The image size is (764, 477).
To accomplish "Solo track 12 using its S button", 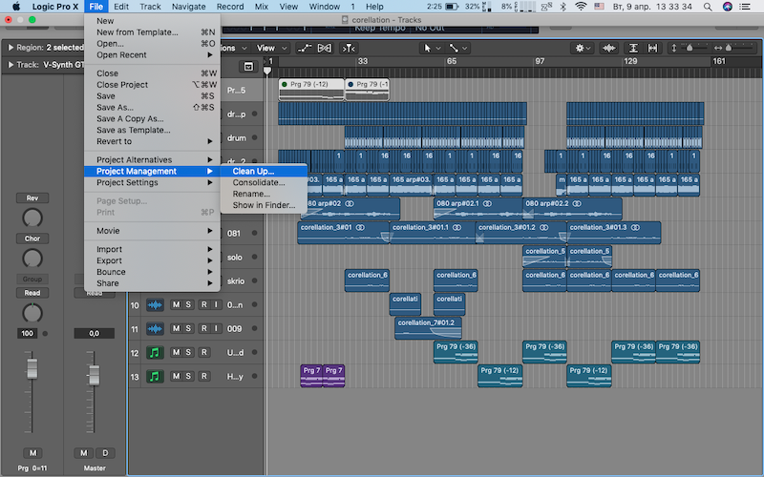I will pyautogui.click(x=190, y=353).
